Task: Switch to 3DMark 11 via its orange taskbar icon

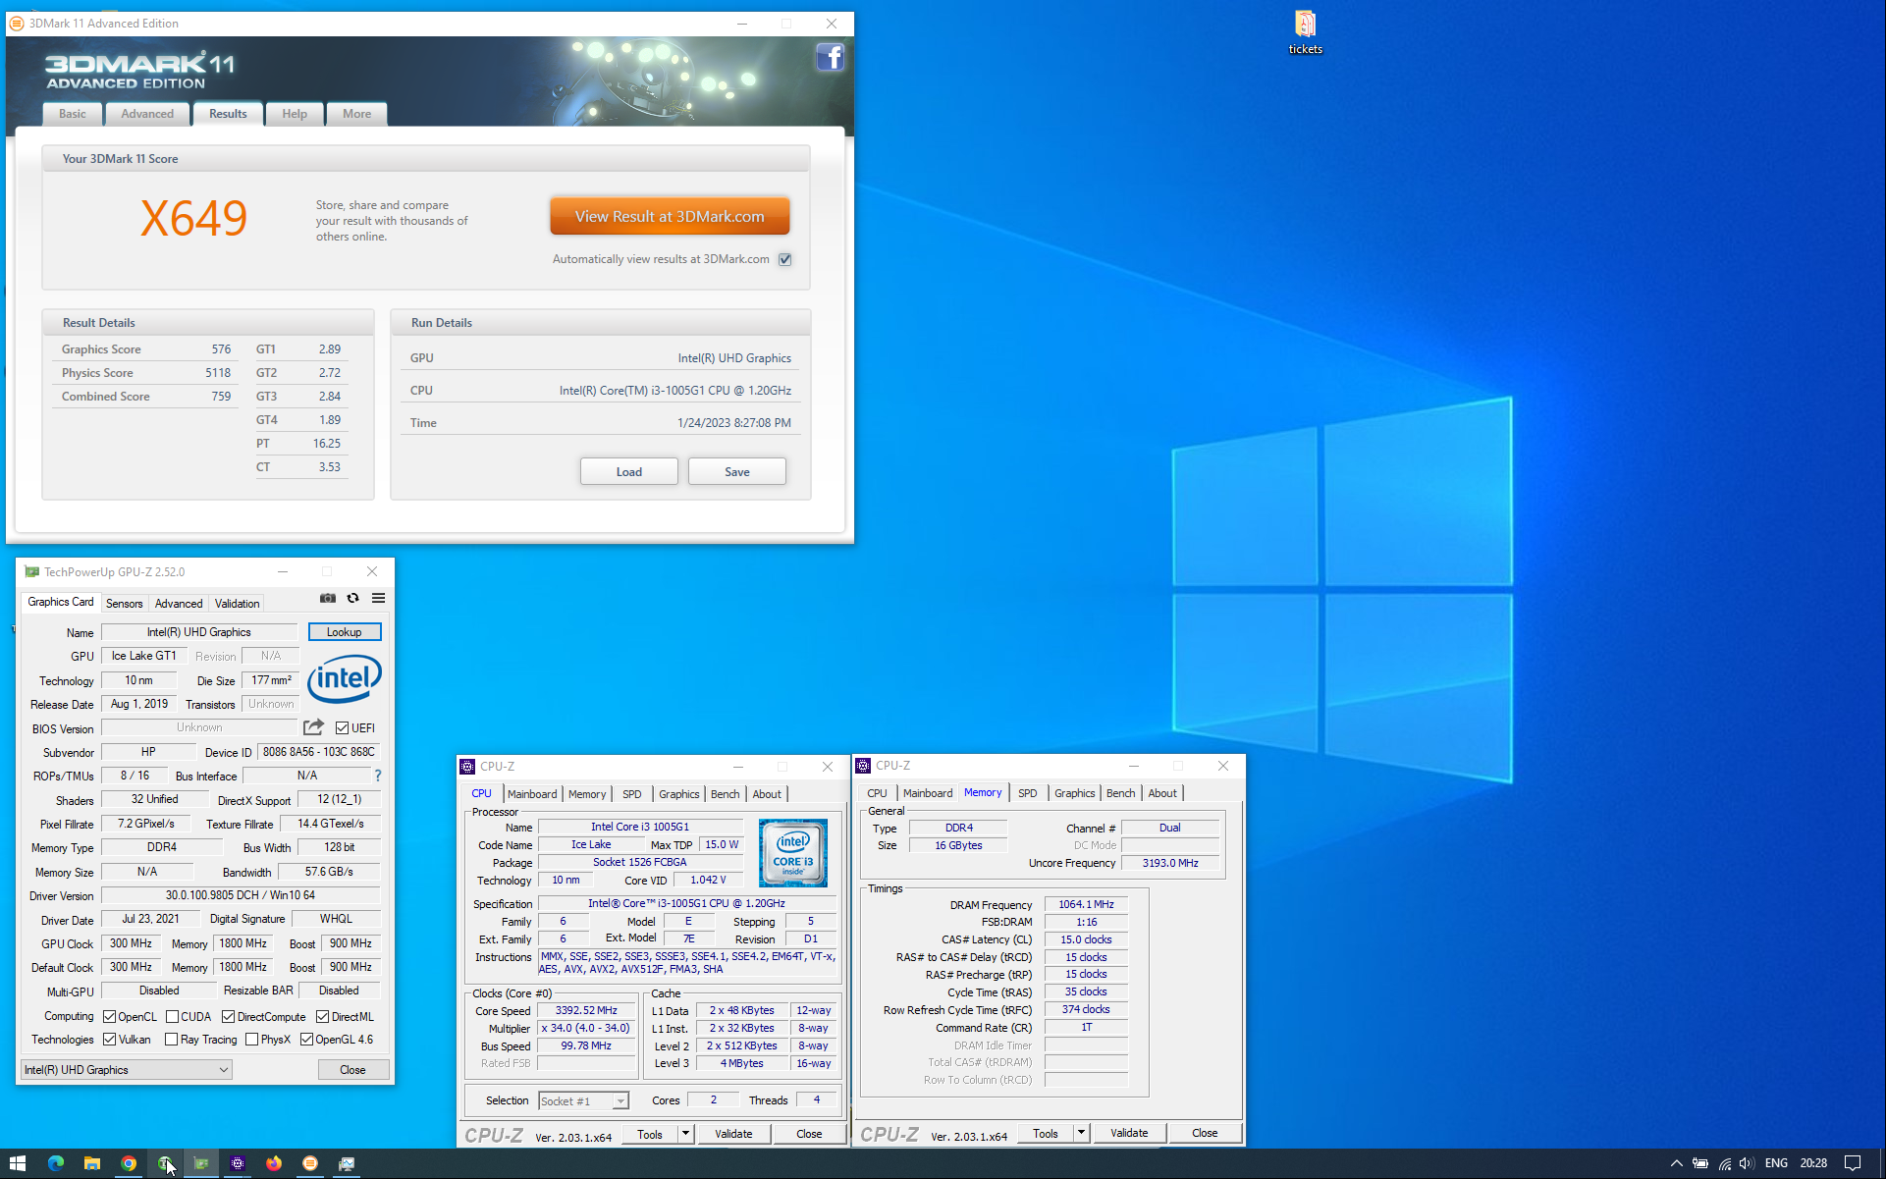Action: (x=310, y=1163)
